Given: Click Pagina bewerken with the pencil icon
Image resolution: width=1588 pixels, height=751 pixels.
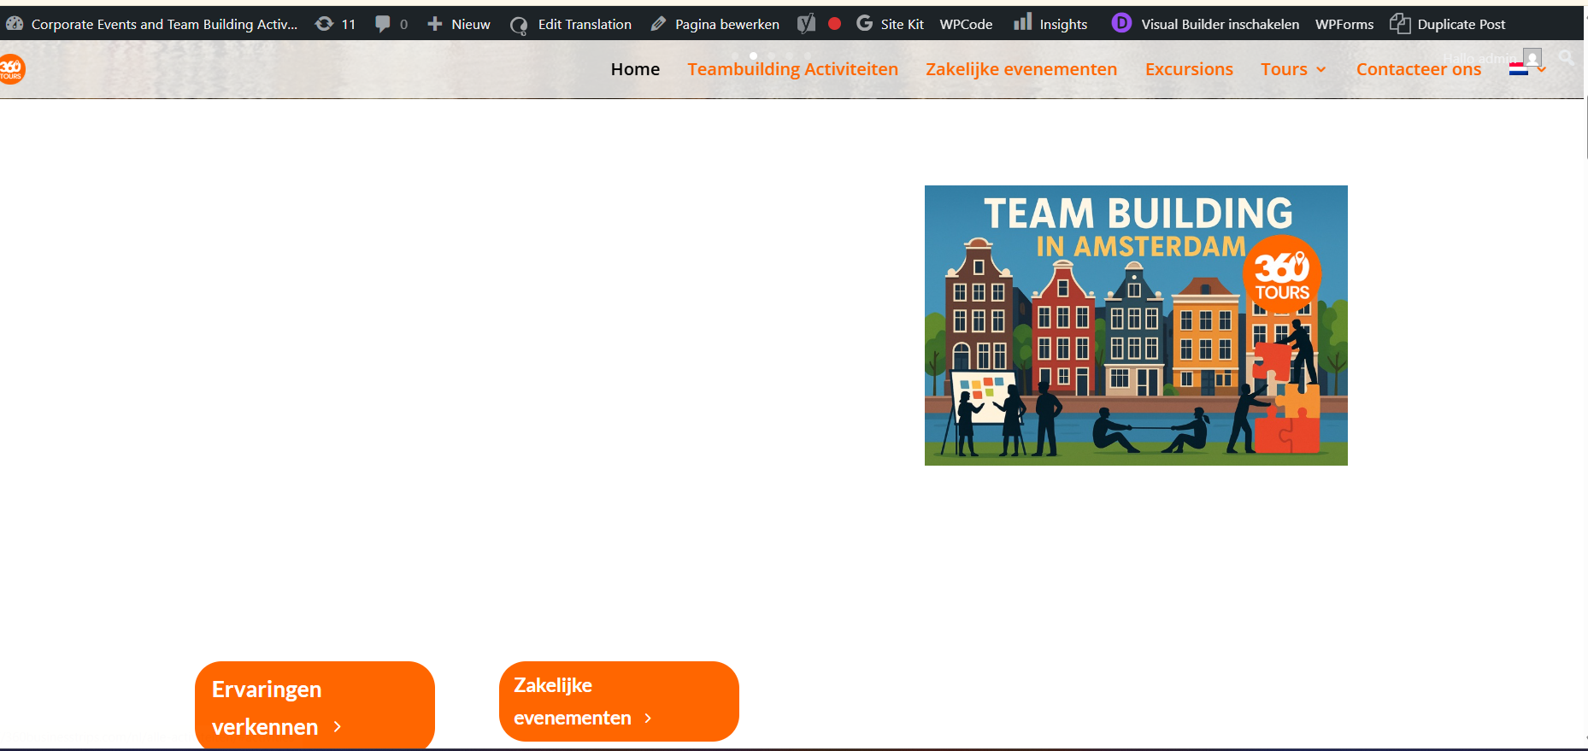Looking at the screenshot, I should (715, 24).
